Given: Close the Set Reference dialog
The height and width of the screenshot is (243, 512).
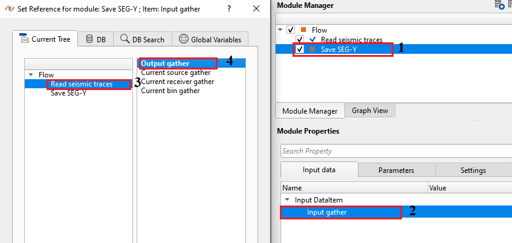Looking at the screenshot, I should point(257,10).
